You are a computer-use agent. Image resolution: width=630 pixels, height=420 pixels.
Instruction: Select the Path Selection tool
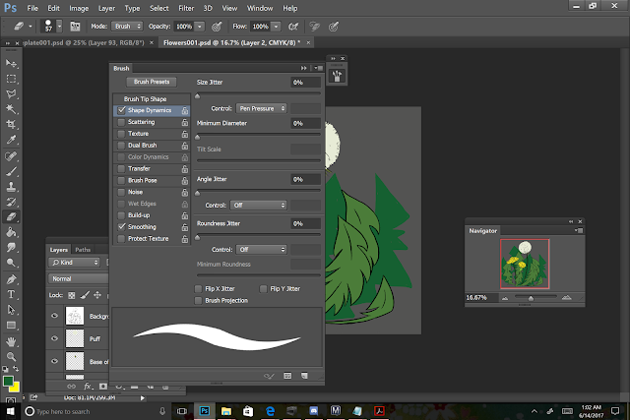tap(11, 310)
